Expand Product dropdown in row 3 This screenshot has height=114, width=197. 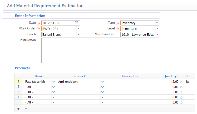pos(102,92)
